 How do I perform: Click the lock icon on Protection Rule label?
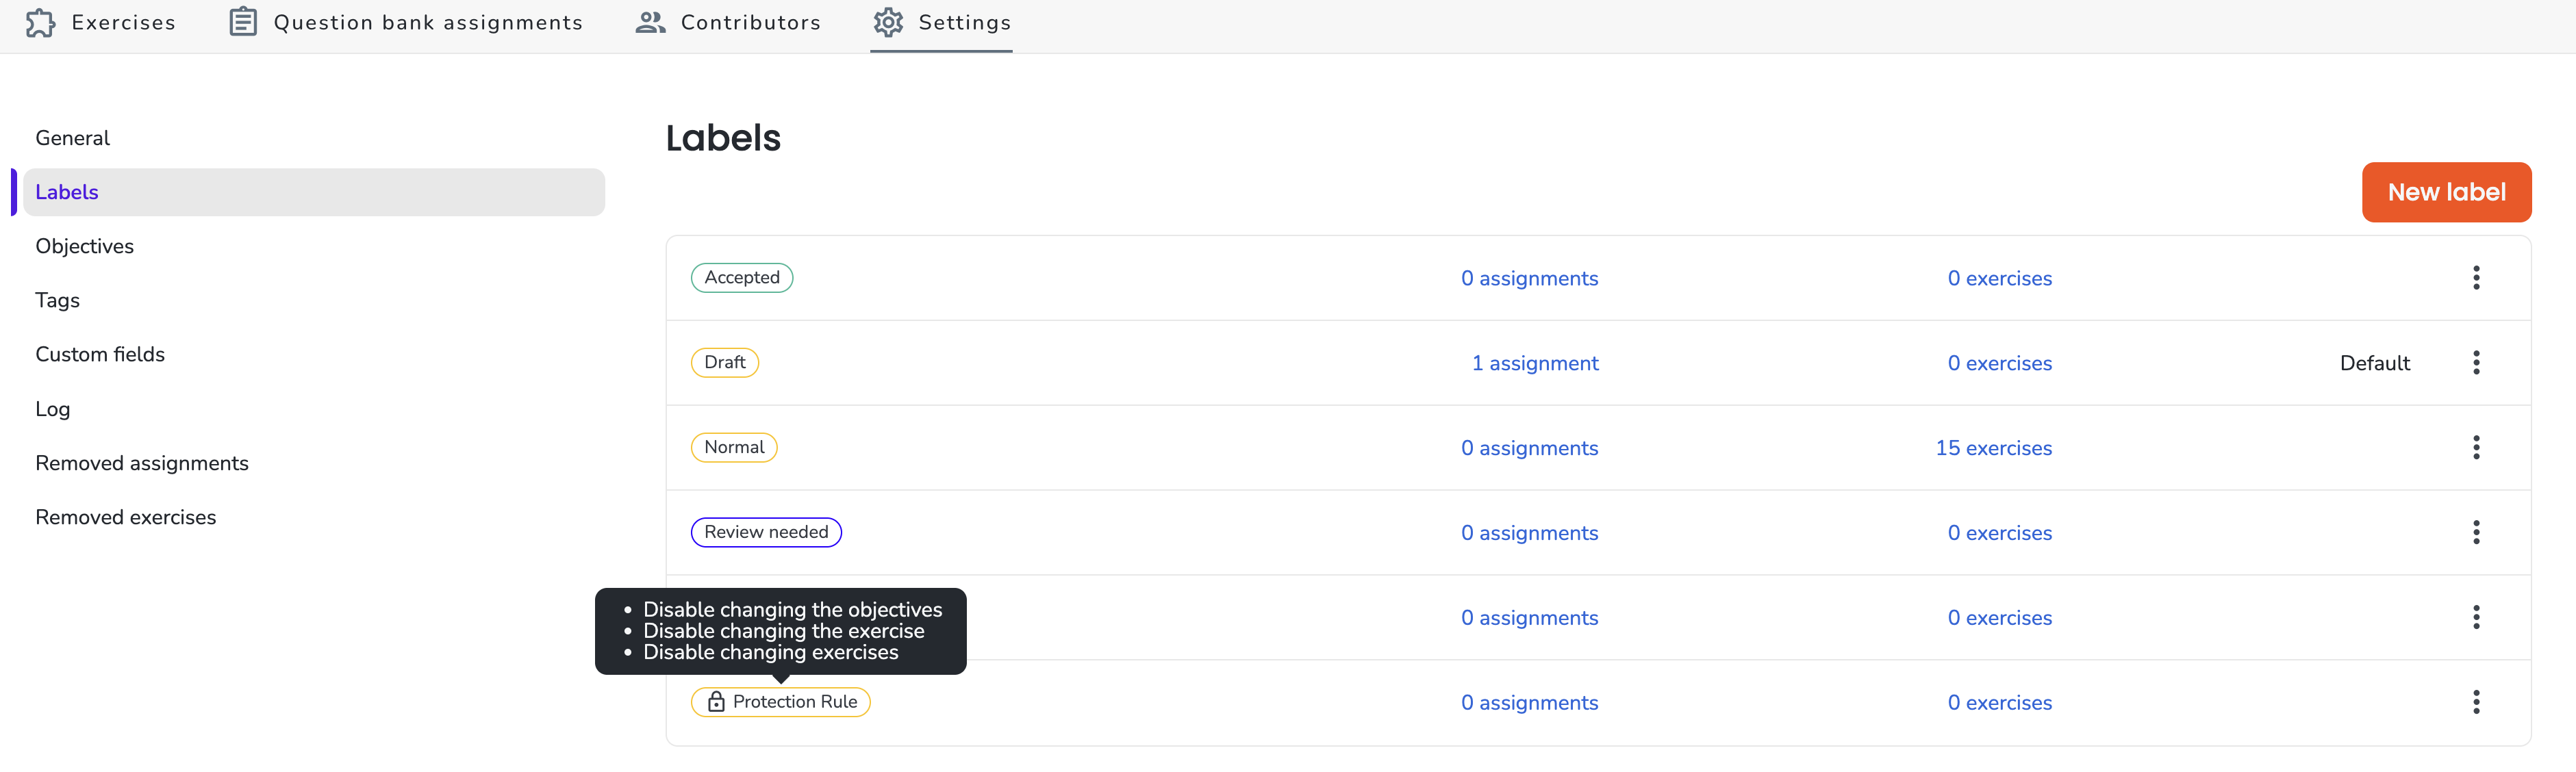coord(716,702)
